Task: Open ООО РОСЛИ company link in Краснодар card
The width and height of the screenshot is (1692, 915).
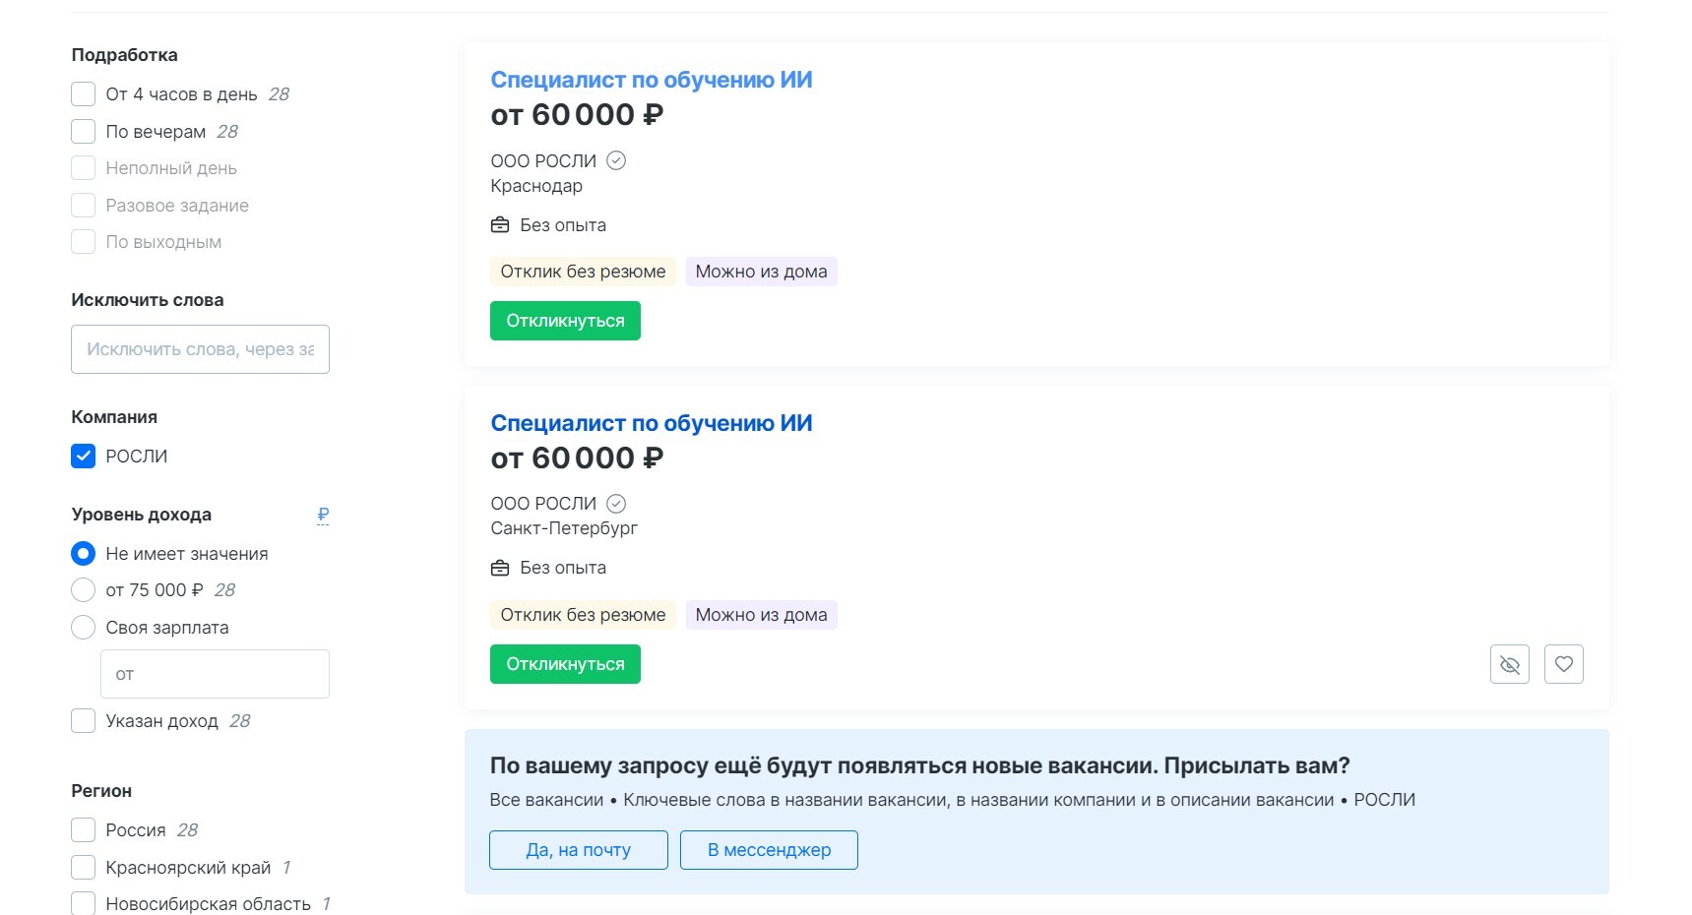Action: (543, 161)
